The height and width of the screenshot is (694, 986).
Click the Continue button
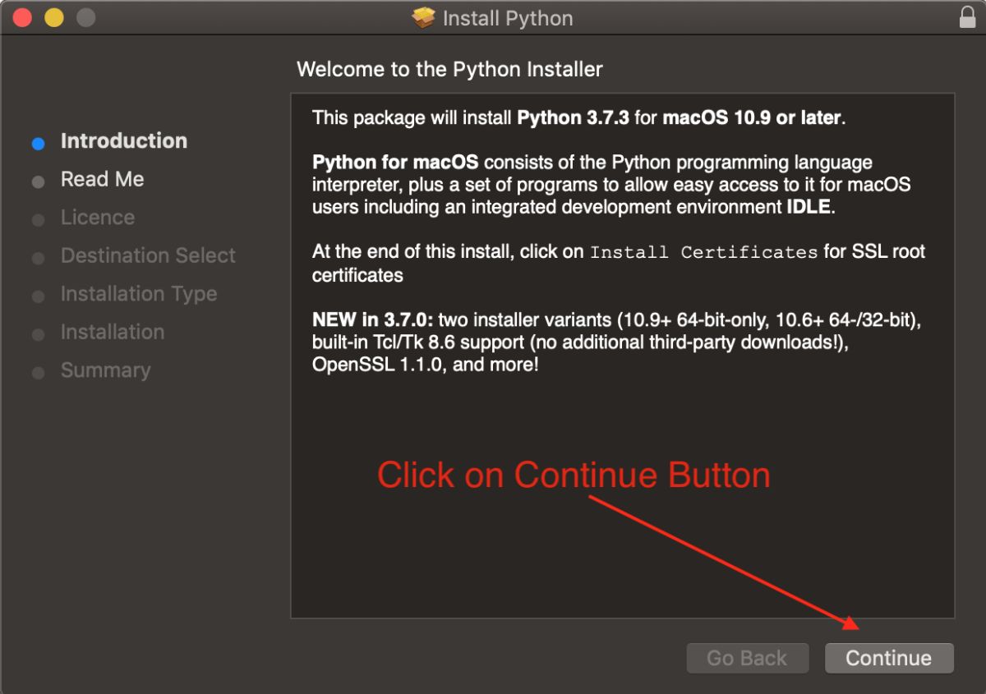pyautogui.click(x=889, y=658)
